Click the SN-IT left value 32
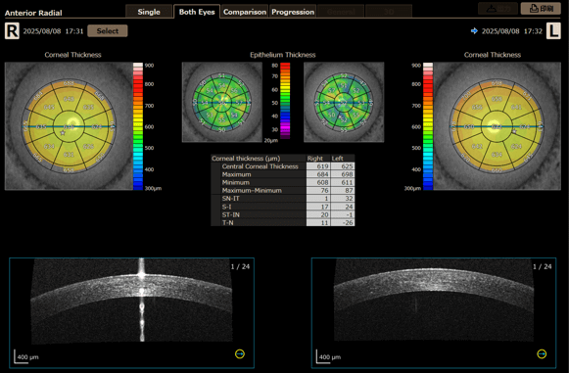This screenshot has height=373, width=569. [x=343, y=199]
